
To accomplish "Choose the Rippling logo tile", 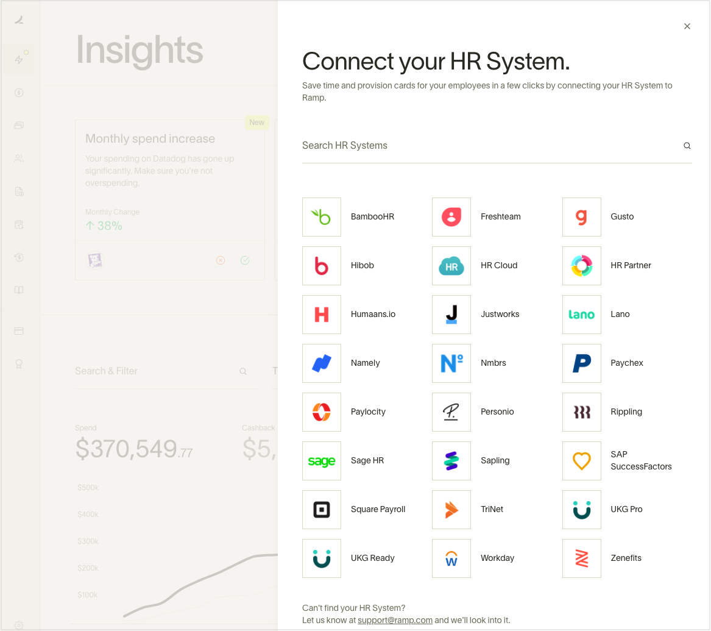I will (581, 412).
